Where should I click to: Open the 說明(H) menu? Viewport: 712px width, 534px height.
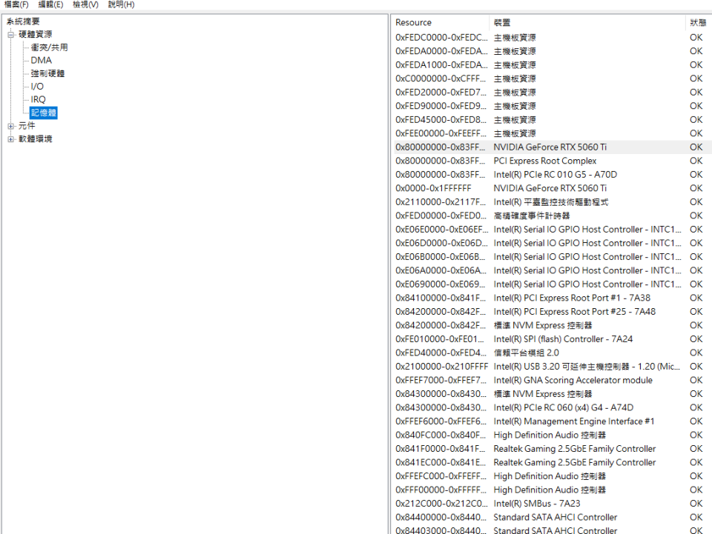[121, 4]
